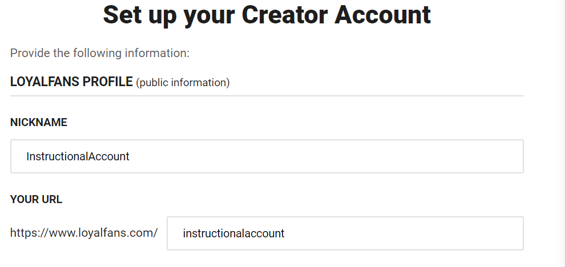The height and width of the screenshot is (267, 565).
Task: Select the LOYALFANS PROFILE section heading
Action: point(71,82)
